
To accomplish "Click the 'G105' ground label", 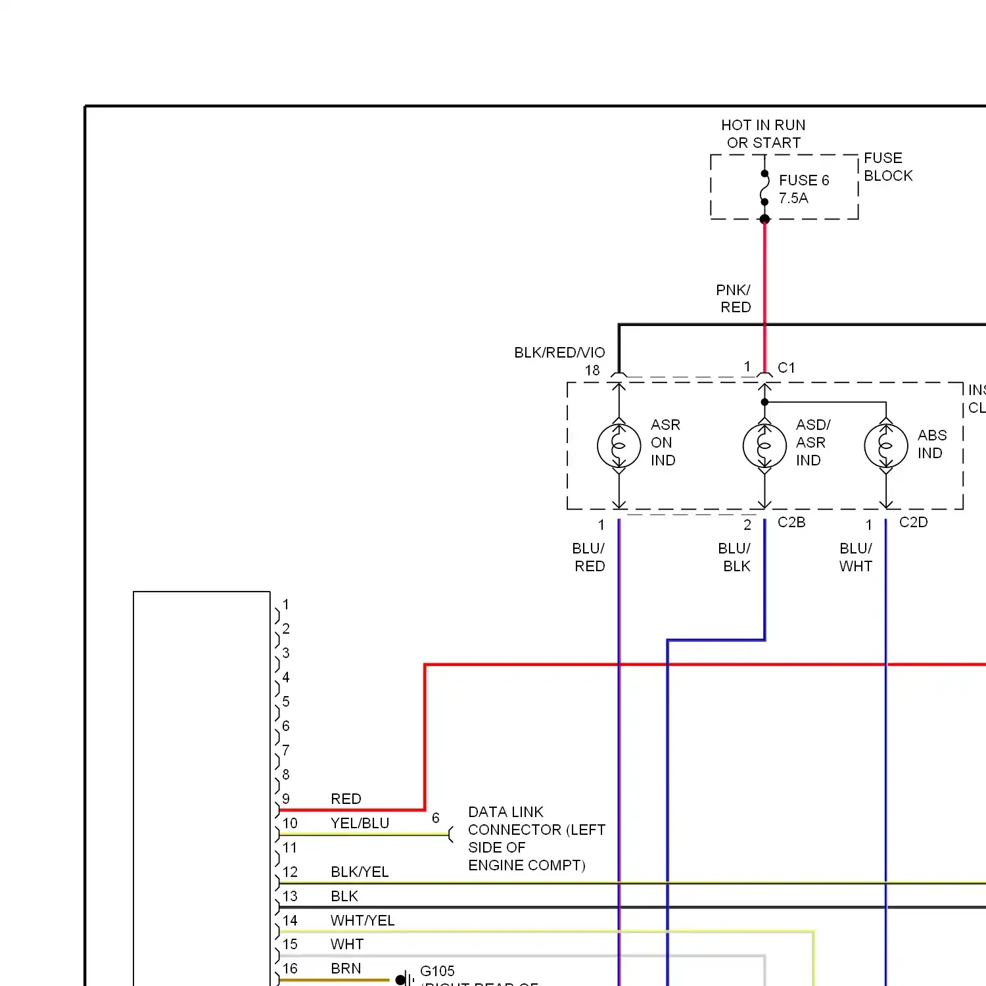I will (x=437, y=971).
